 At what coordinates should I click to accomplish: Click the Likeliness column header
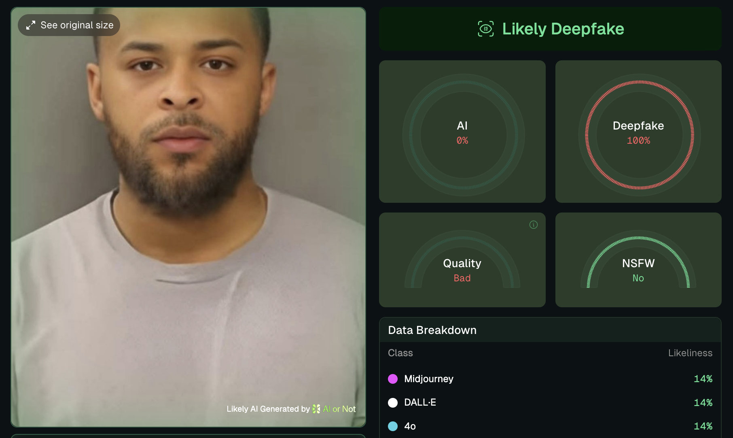click(690, 353)
